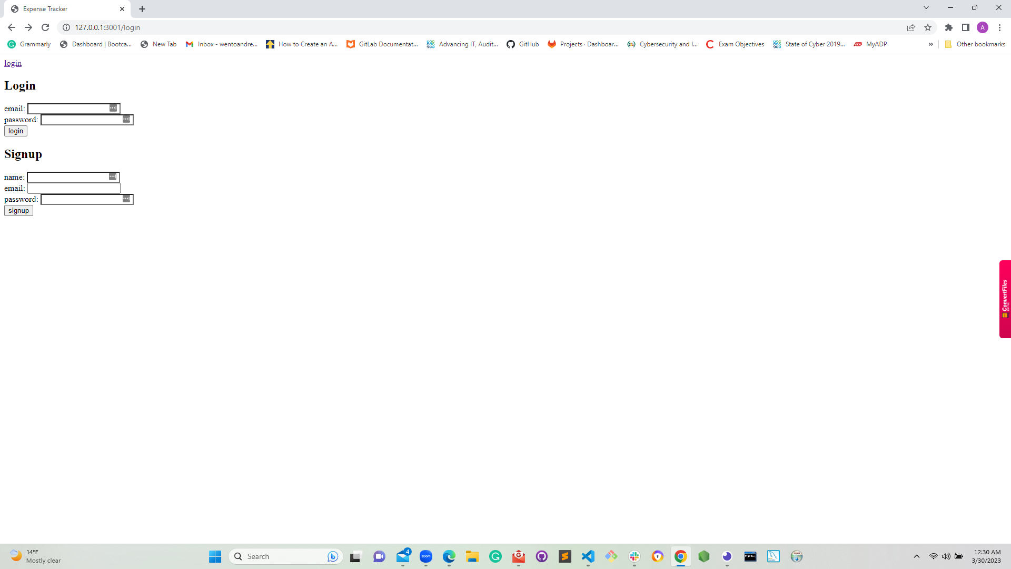Click the signup submit button

(18, 211)
